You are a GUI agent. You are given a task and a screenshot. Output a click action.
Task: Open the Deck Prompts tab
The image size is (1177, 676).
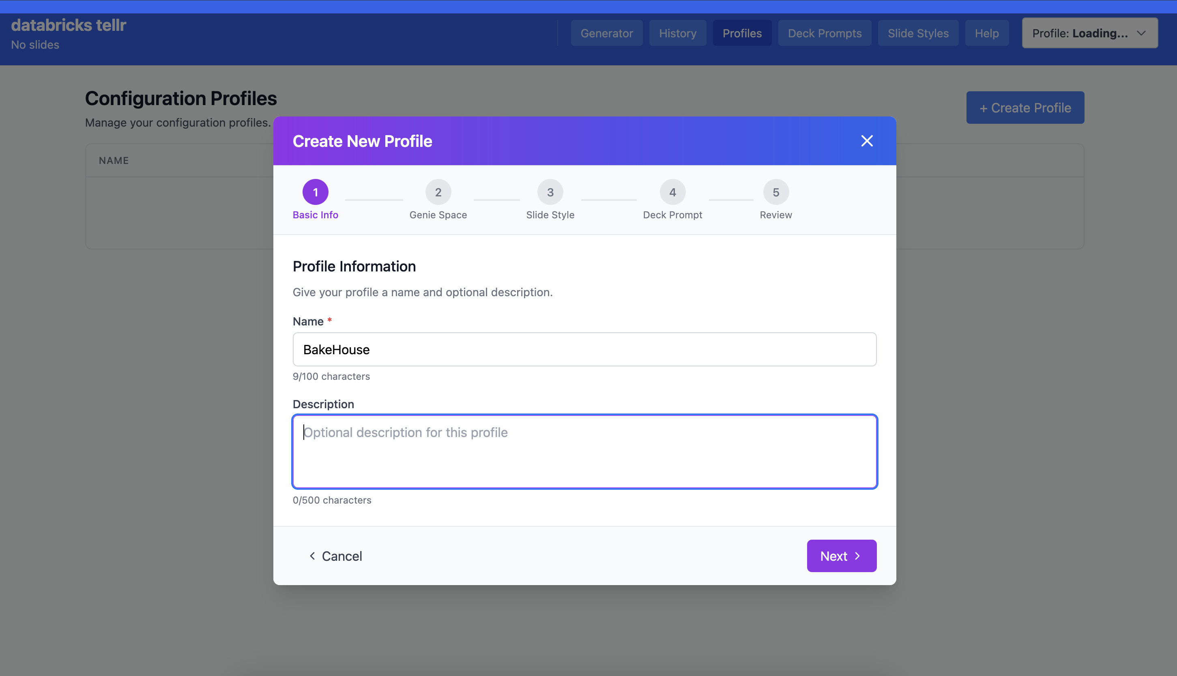tap(825, 33)
